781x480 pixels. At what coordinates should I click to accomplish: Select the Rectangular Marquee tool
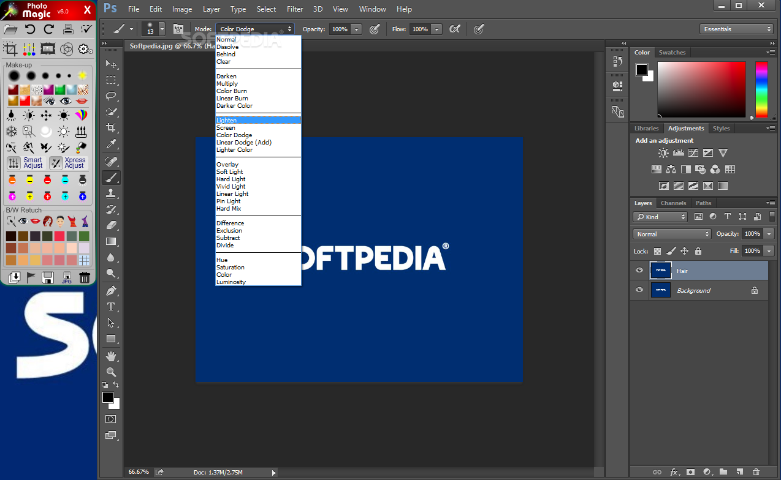[111, 80]
